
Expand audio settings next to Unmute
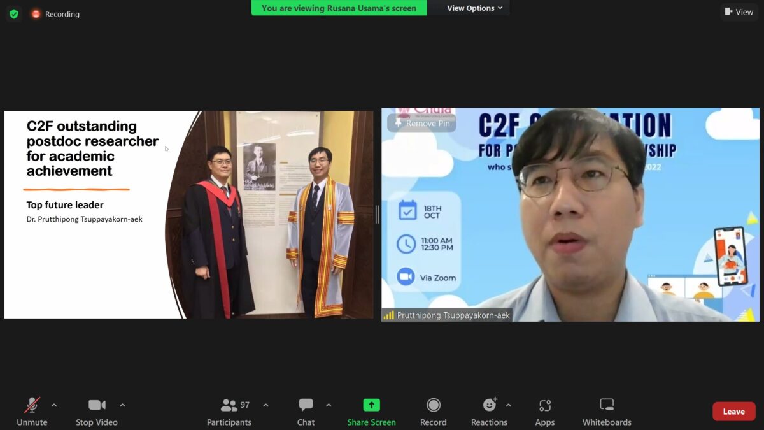click(54, 404)
